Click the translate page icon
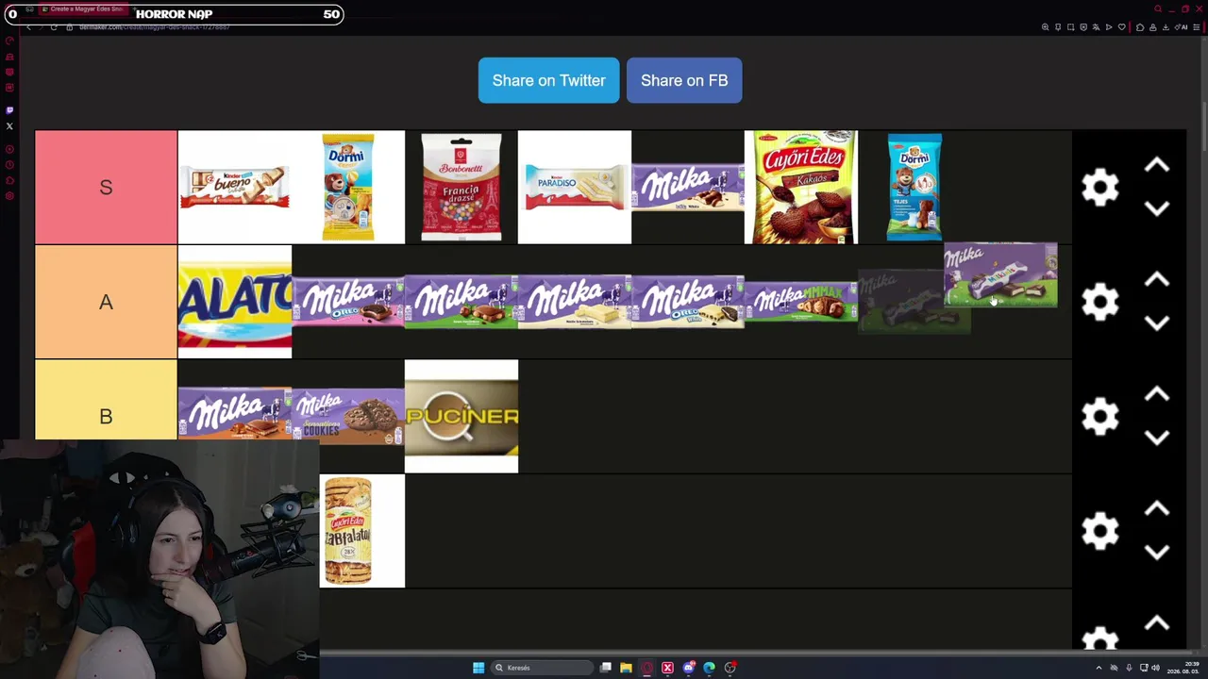This screenshot has height=679, width=1208. click(1096, 27)
